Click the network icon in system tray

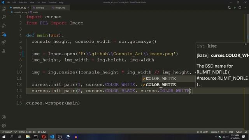pyautogui.click(x=224, y=137)
